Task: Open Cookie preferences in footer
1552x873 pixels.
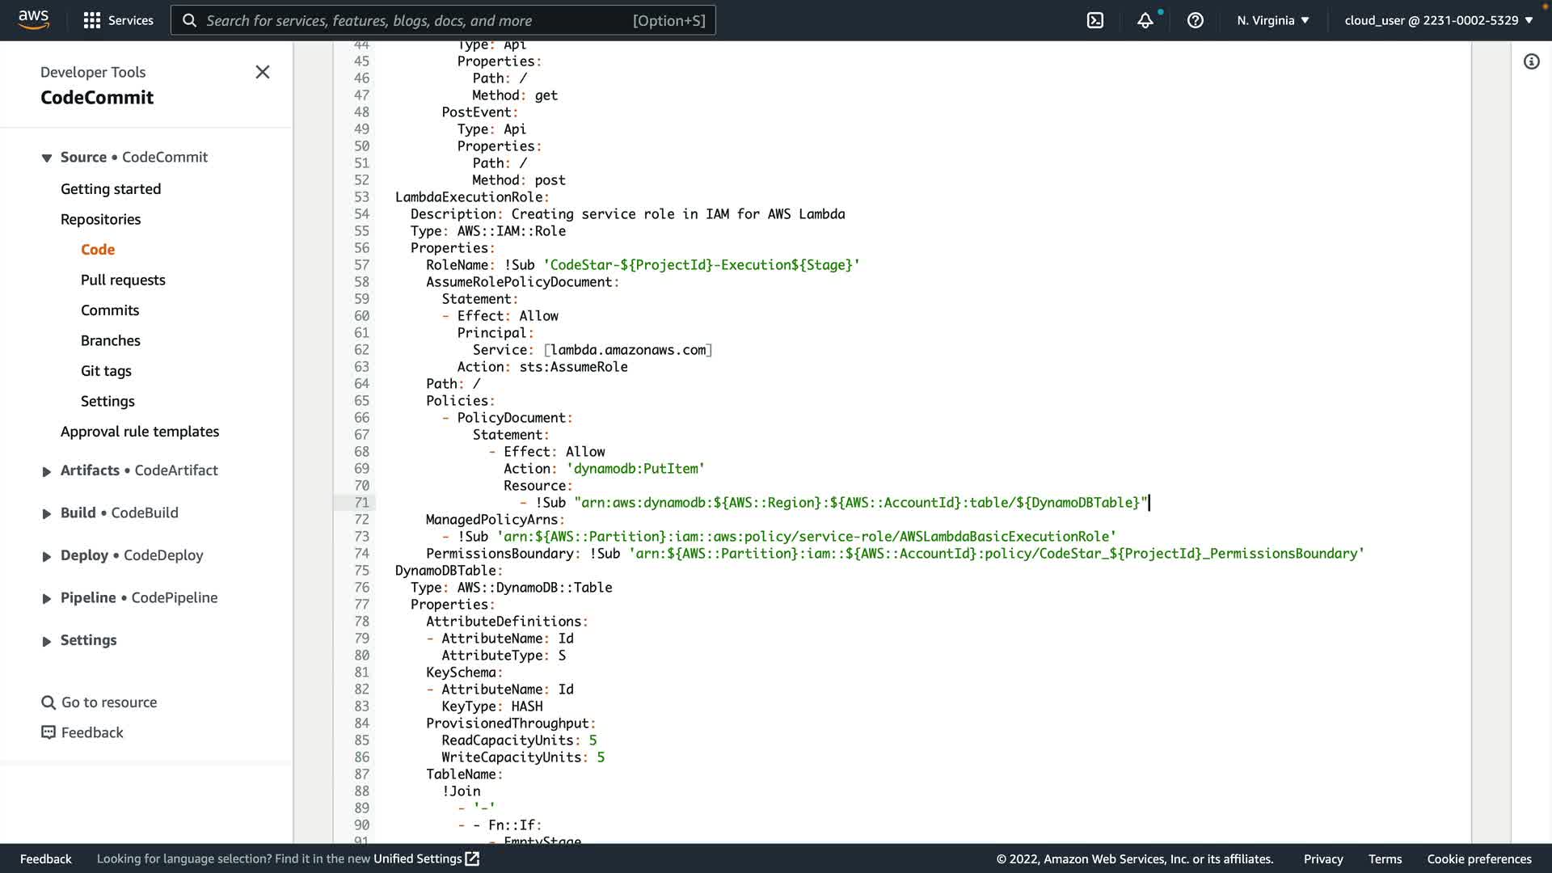Action: click(x=1478, y=858)
